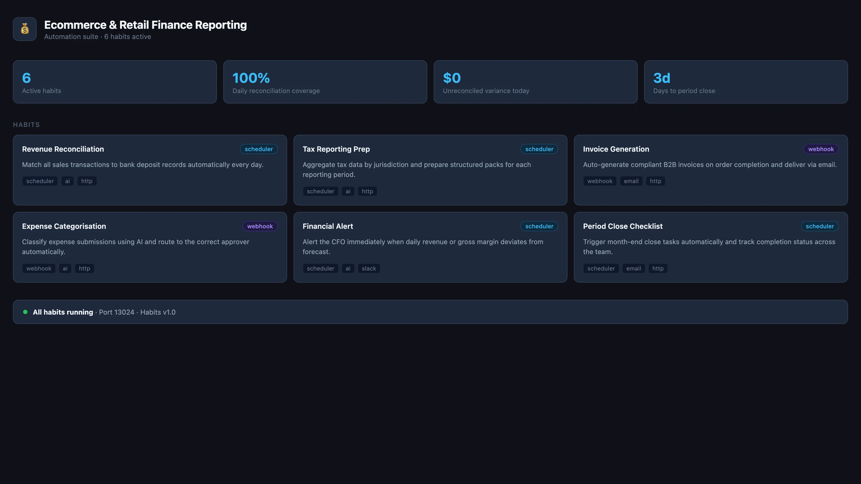The image size is (861, 484).
Task: Click the money bag app icon
Action: coord(25,29)
